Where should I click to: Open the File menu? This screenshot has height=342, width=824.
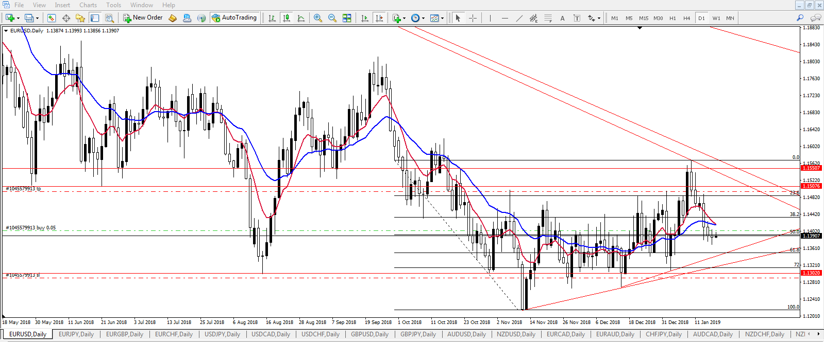(x=19, y=5)
